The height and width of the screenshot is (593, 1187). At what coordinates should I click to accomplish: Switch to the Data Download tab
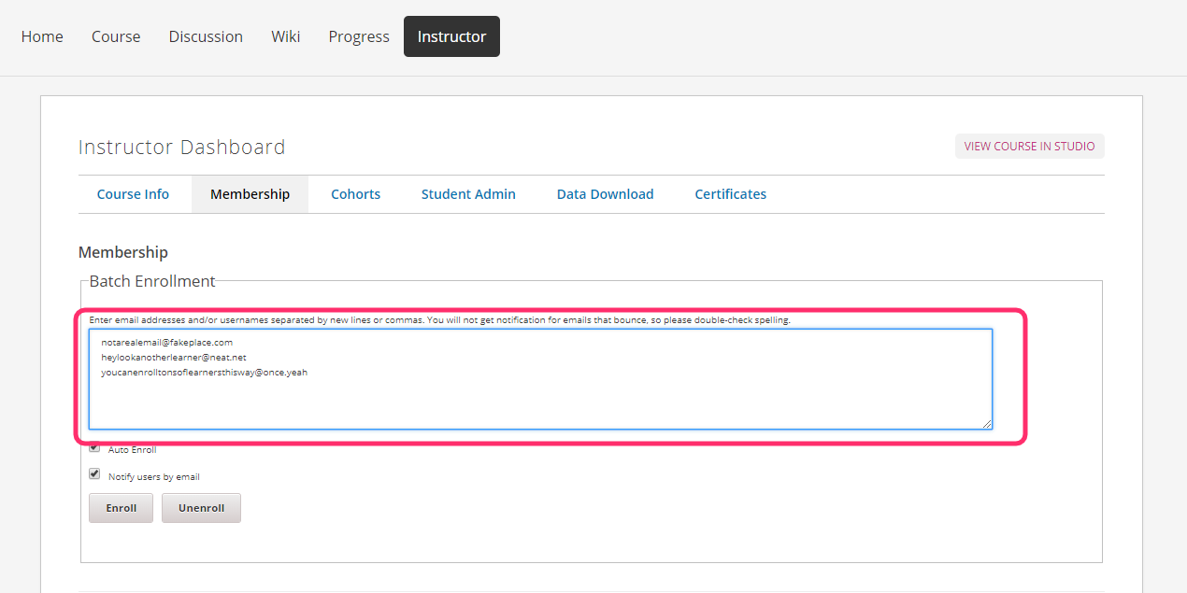click(x=605, y=193)
